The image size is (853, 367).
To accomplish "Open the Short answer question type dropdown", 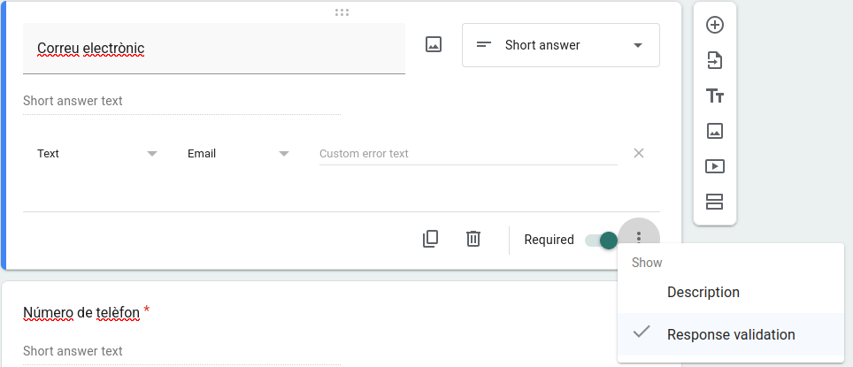I will pos(560,45).
